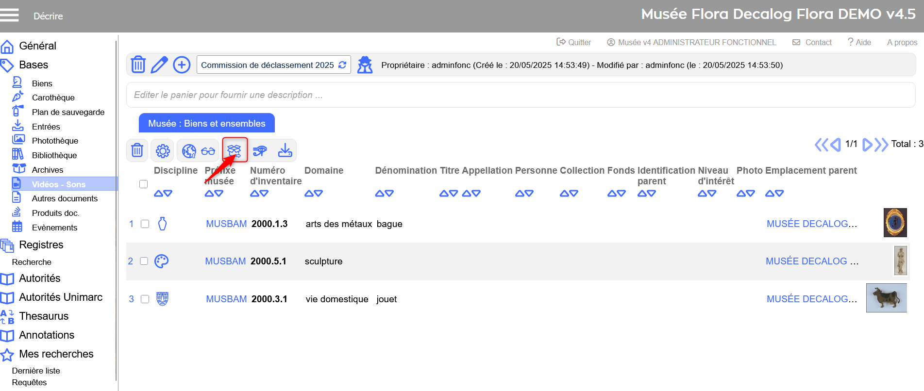Open inventory number 2000.3.1 record
The width and height of the screenshot is (924, 391).
[x=269, y=299]
